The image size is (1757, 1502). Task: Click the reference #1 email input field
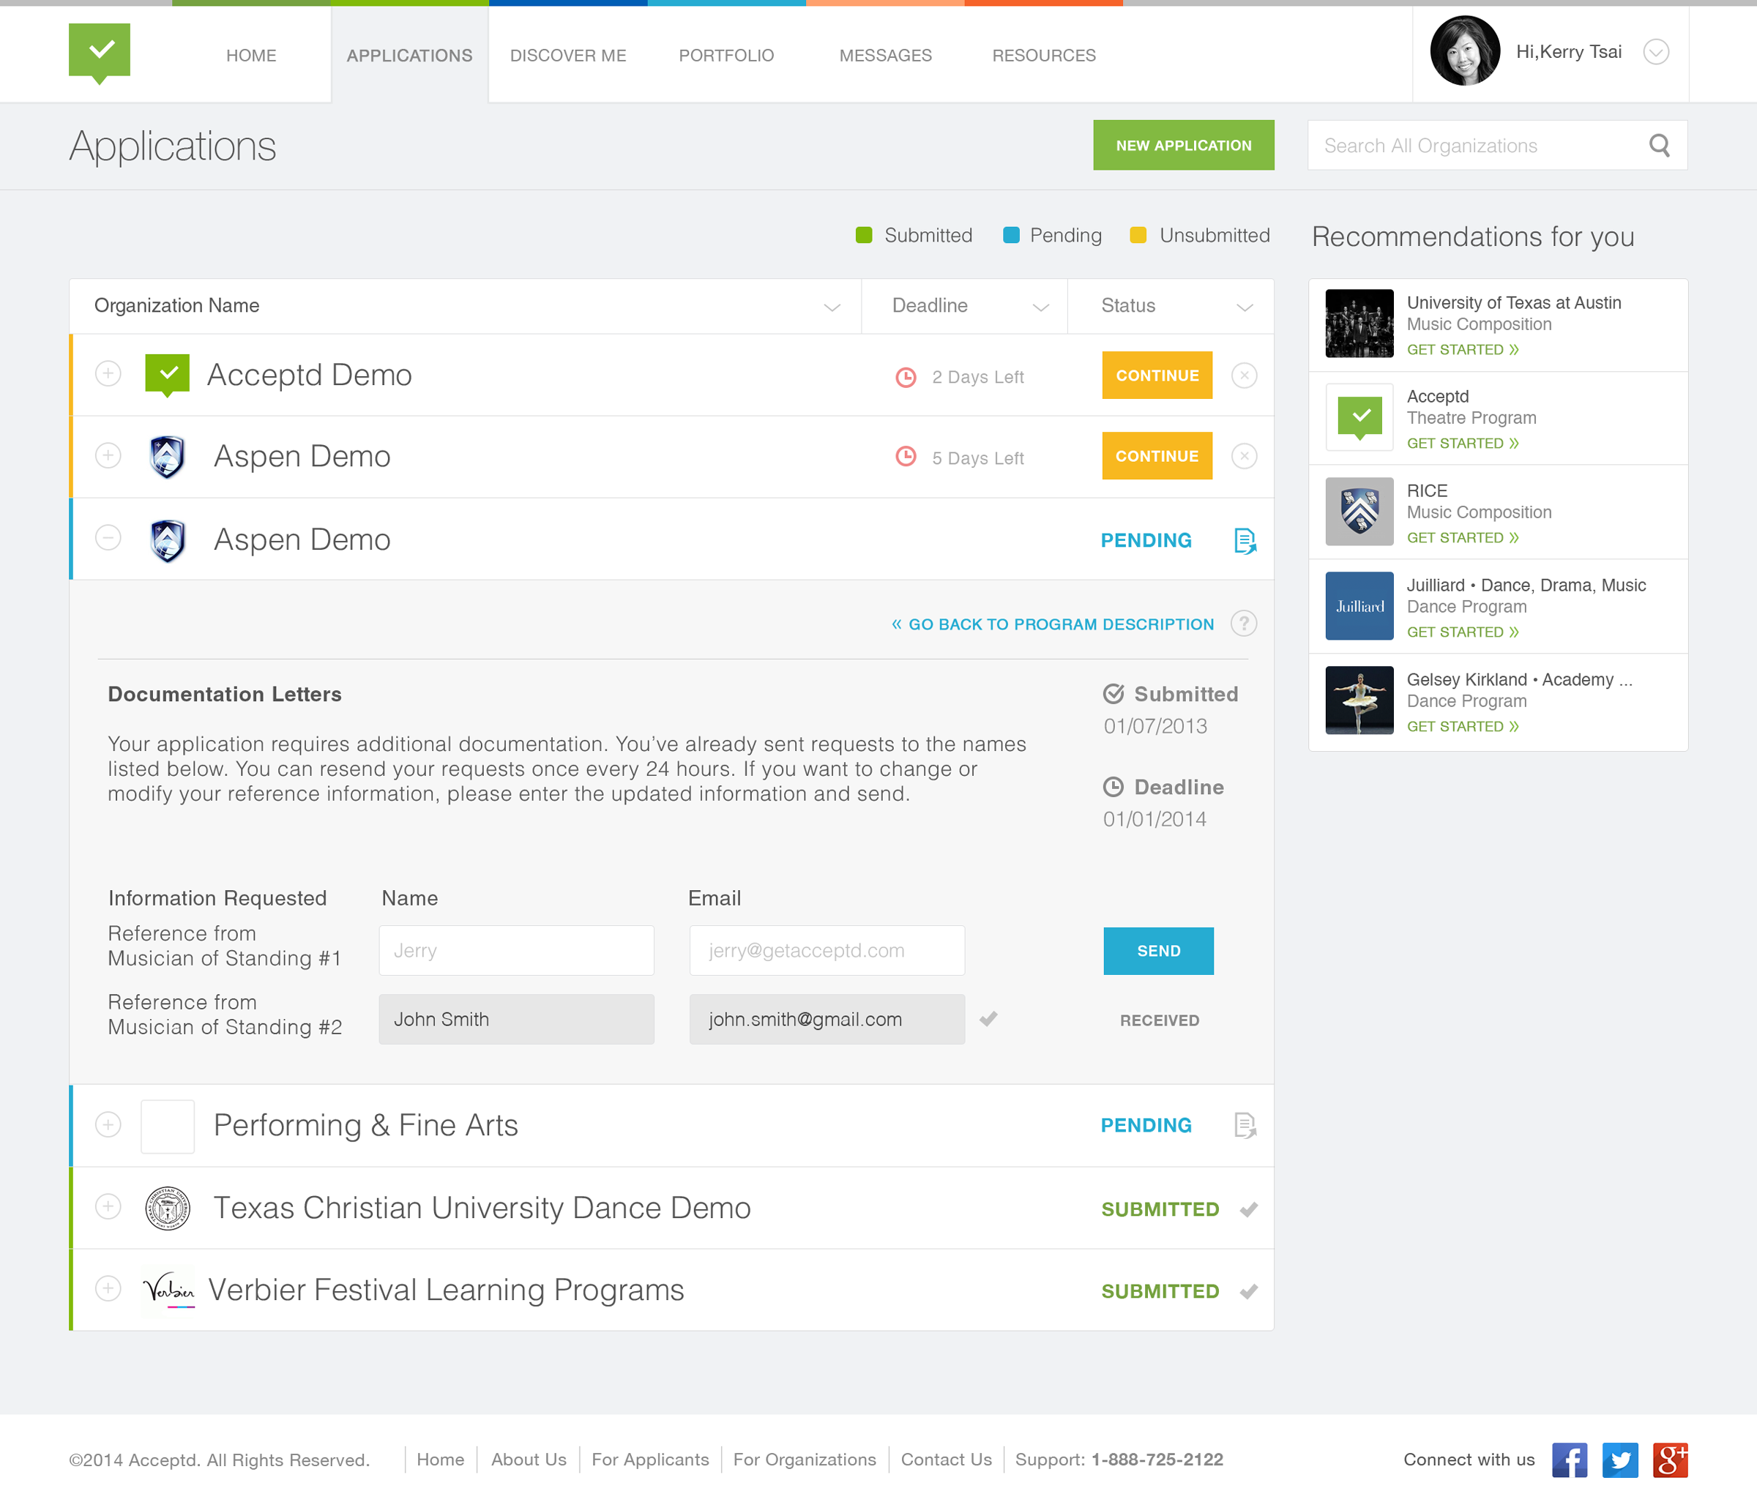(x=826, y=951)
